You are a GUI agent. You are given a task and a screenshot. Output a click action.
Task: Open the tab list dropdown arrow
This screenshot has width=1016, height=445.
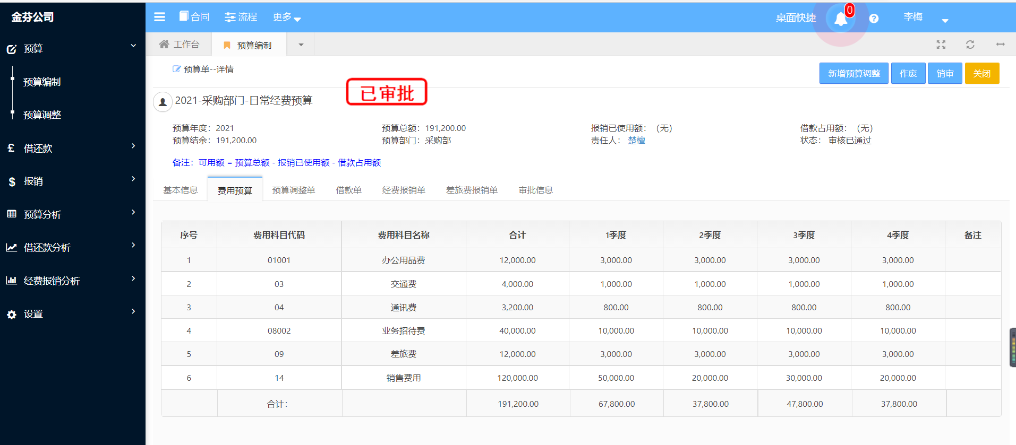[301, 45]
